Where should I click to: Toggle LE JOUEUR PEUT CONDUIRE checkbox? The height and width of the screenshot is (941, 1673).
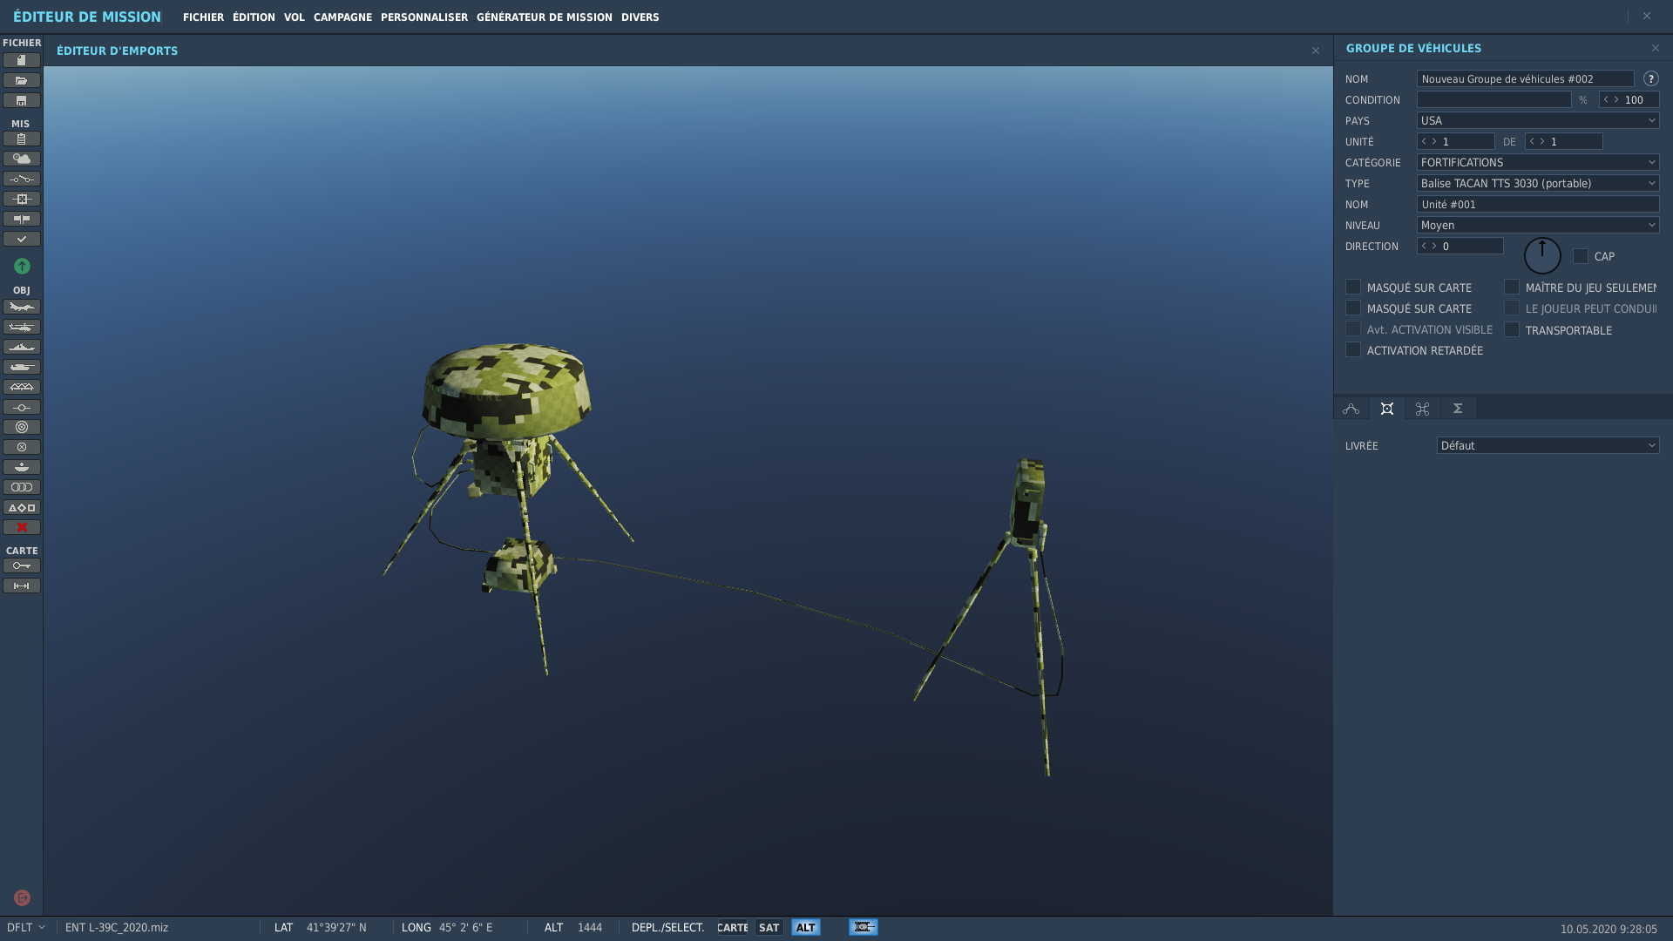pos(1512,308)
